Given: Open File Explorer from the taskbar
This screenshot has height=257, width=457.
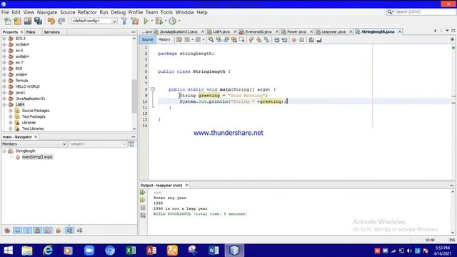Looking at the screenshot, I should click(27, 251).
